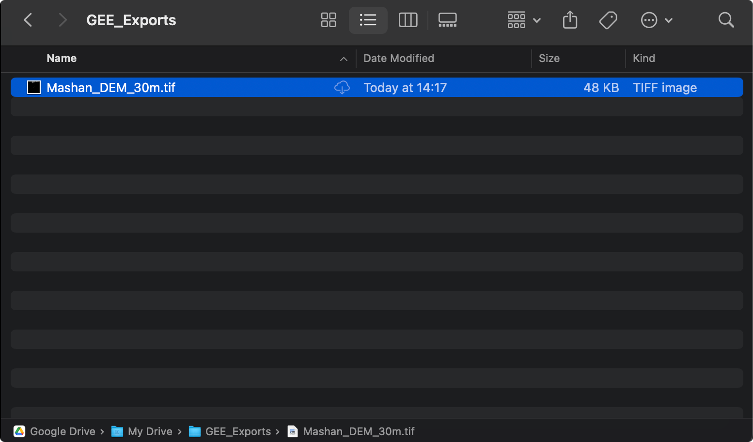This screenshot has height=442, width=753.
Task: Open the Share menu
Action: click(570, 20)
